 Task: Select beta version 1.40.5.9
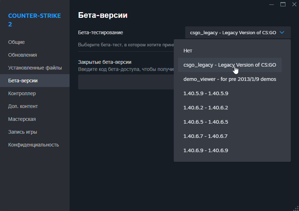click(206, 93)
